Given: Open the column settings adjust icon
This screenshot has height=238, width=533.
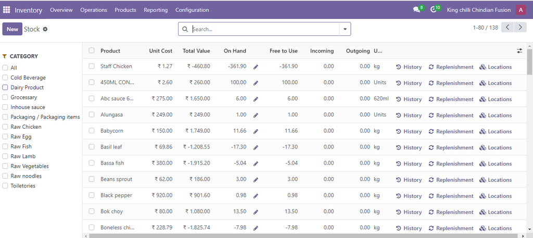Looking at the screenshot, I should [x=519, y=51].
